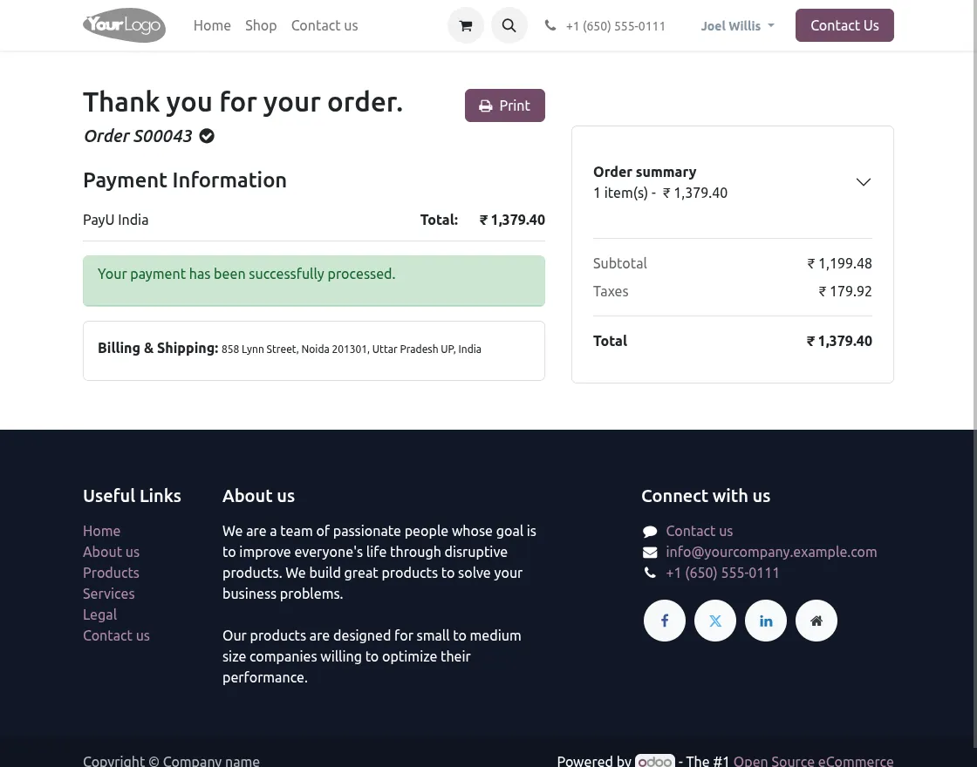Viewport: 977px width, 767px height.
Task: Click the envelope icon beside the email address
Action: pos(650,552)
